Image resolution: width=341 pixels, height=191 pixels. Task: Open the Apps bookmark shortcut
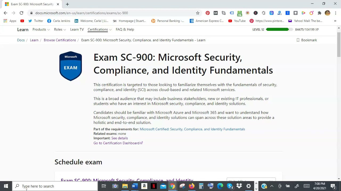tap(10, 21)
